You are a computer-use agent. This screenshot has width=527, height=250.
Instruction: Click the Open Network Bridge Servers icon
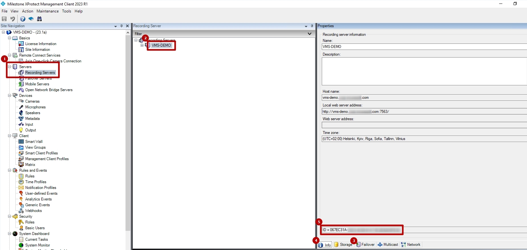(x=21, y=90)
